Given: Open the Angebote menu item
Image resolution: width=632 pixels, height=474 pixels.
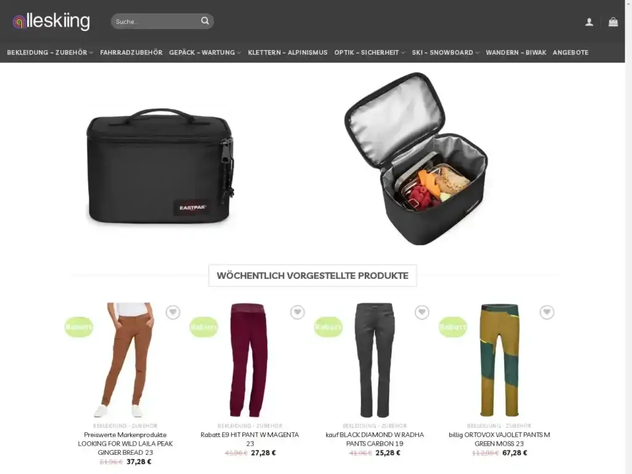Looking at the screenshot, I should [x=570, y=52].
